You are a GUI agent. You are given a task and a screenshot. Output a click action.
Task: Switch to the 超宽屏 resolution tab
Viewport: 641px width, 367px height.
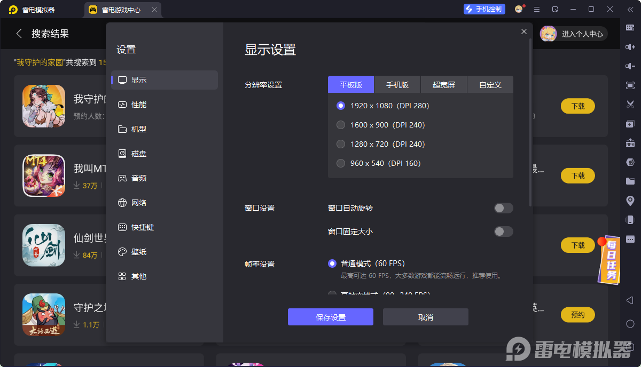(444, 84)
